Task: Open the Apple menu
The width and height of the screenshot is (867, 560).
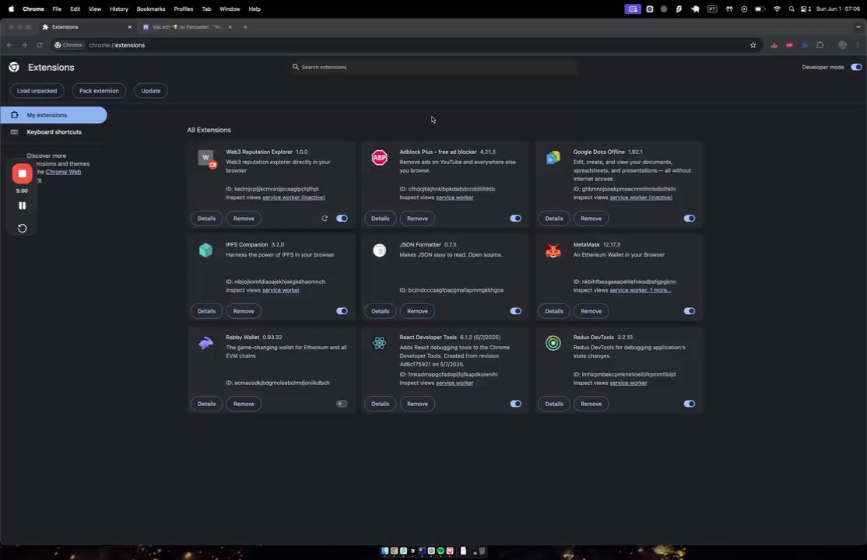Action: coord(11,9)
